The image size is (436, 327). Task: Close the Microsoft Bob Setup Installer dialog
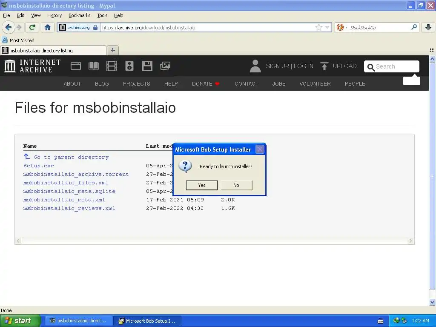click(x=260, y=149)
